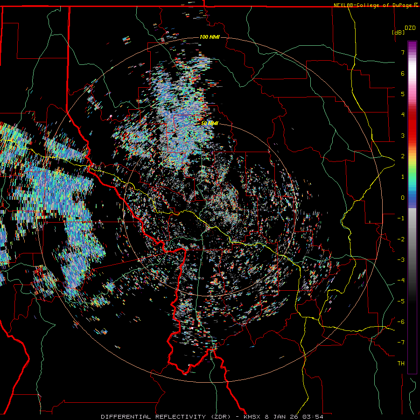Click the positive 5 scale label
Screen dimensions: 420x420
point(403,94)
